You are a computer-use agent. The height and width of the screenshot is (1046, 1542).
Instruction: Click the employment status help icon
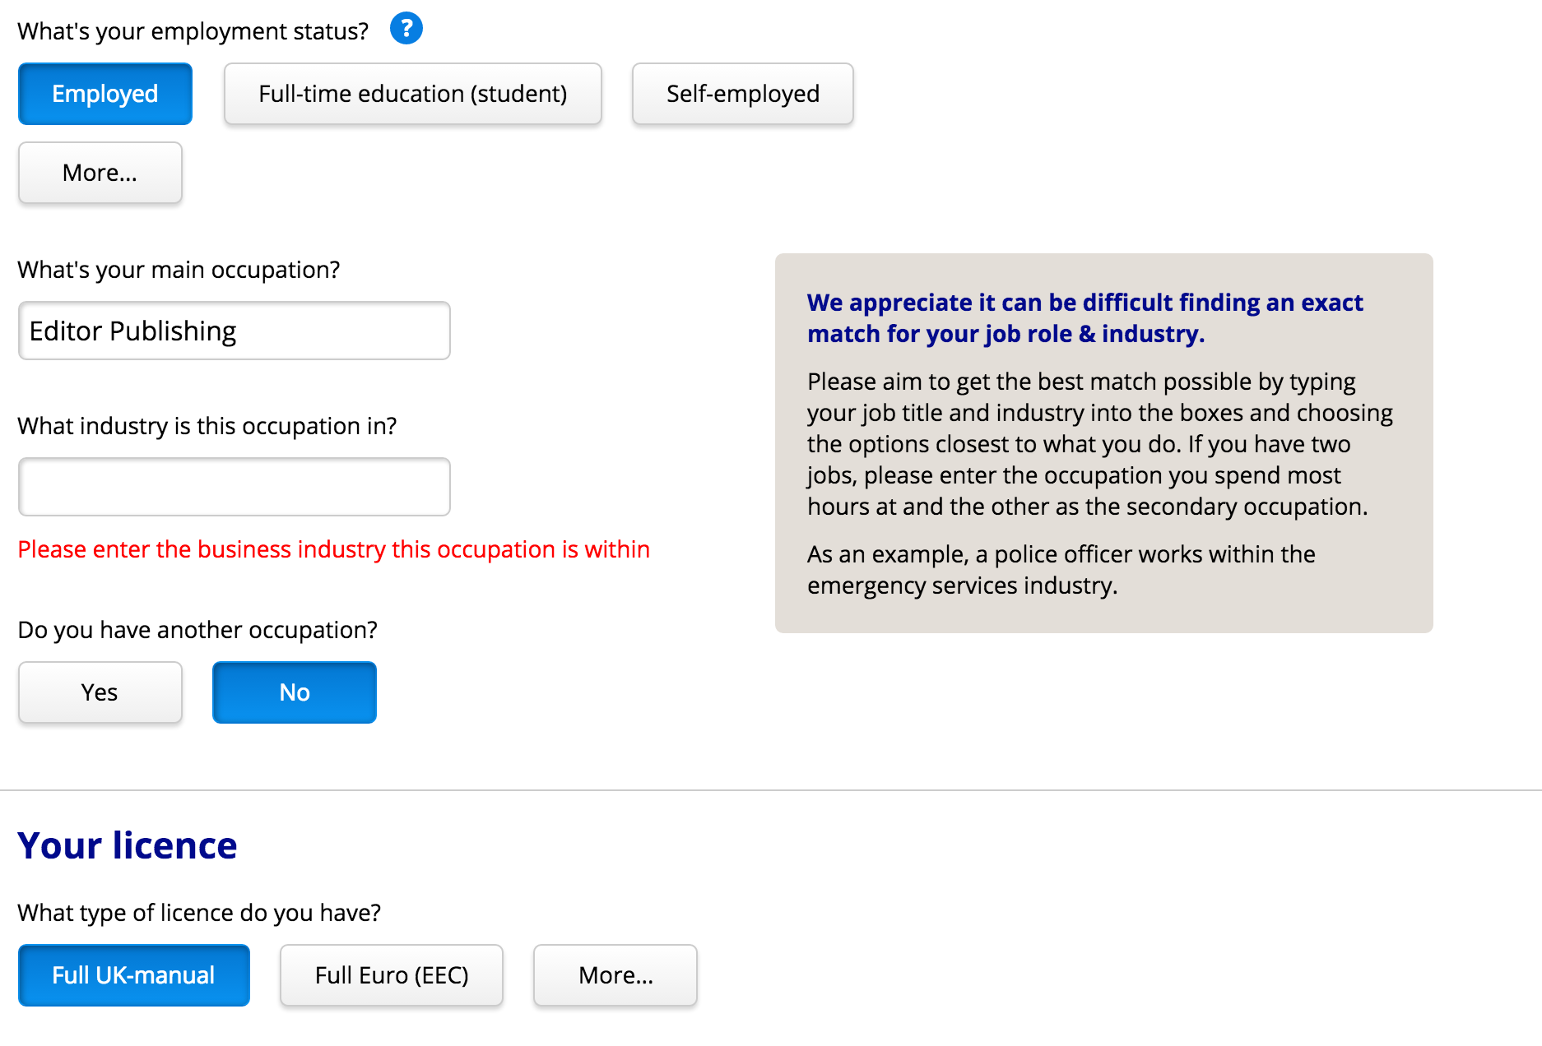click(406, 29)
